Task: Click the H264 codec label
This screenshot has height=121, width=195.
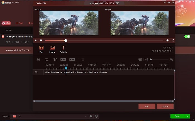Action: pyautogui.click(x=26, y=42)
